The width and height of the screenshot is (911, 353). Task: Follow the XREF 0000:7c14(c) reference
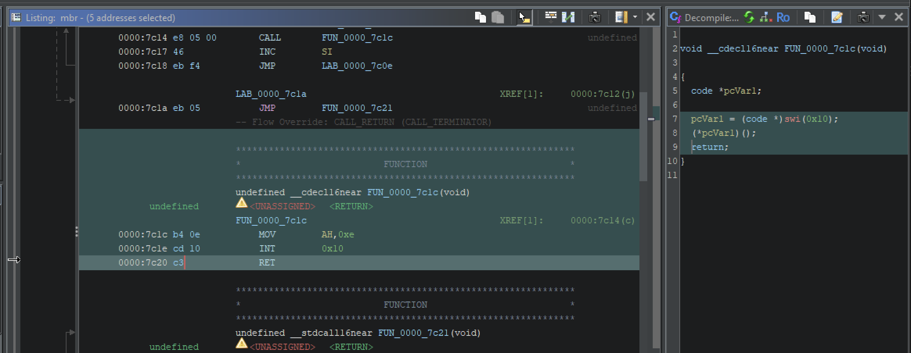[x=603, y=221]
